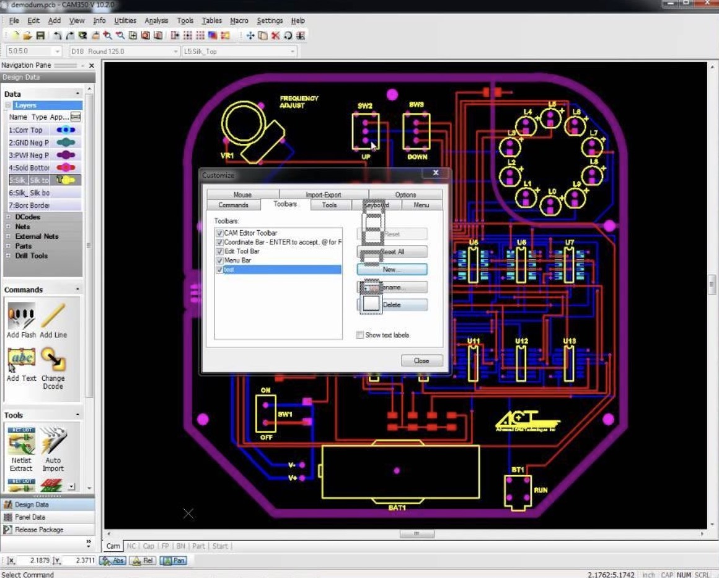Select the Add Text command

pos(21,365)
